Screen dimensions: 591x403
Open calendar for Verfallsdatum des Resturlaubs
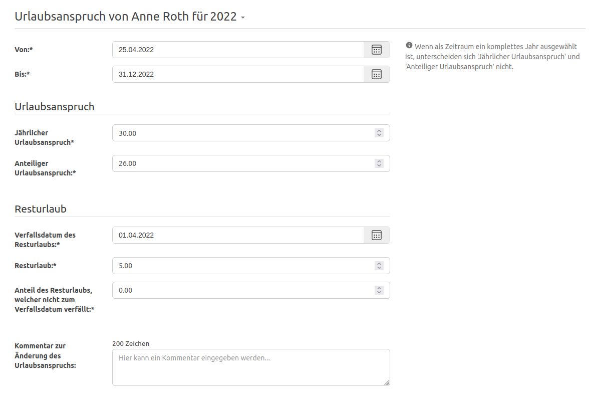tap(377, 235)
